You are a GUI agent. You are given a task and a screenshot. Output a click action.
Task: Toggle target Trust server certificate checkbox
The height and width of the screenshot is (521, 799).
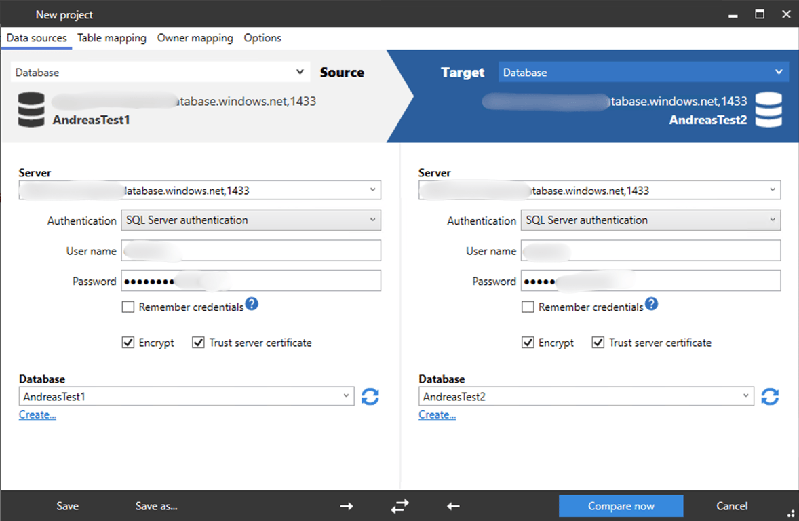pyautogui.click(x=598, y=343)
